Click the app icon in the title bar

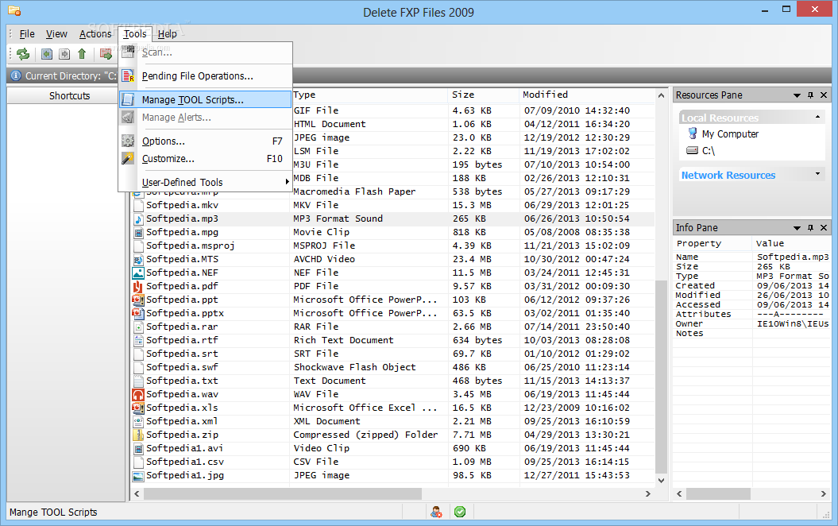[x=14, y=10]
